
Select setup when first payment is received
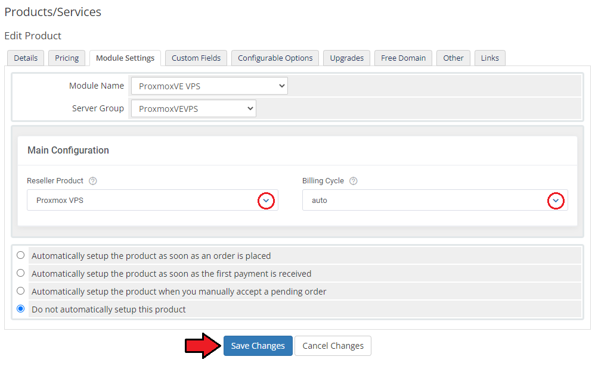tap(21, 273)
